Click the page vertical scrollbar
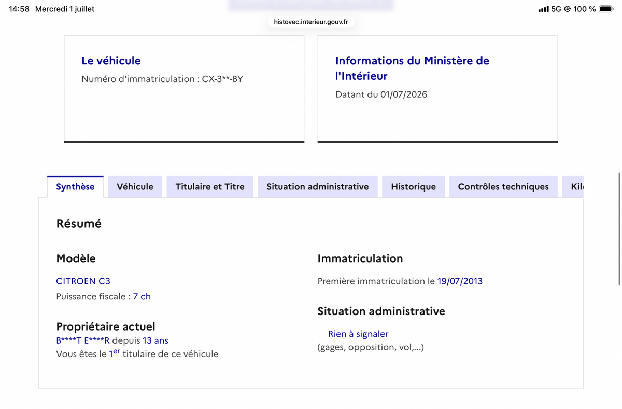 (x=619, y=229)
